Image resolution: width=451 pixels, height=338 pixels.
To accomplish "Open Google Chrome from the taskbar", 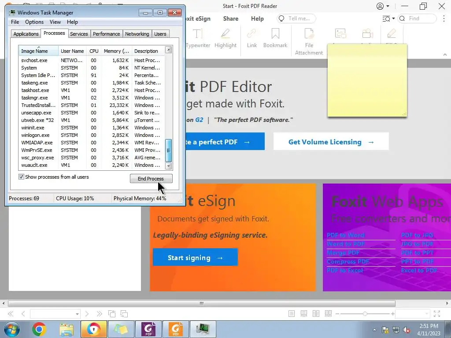I will tap(39, 329).
